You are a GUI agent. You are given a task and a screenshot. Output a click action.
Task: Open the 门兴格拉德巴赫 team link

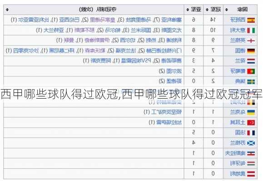tap(164, 51)
